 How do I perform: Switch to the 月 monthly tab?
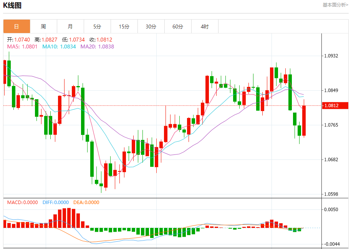click(x=70, y=27)
